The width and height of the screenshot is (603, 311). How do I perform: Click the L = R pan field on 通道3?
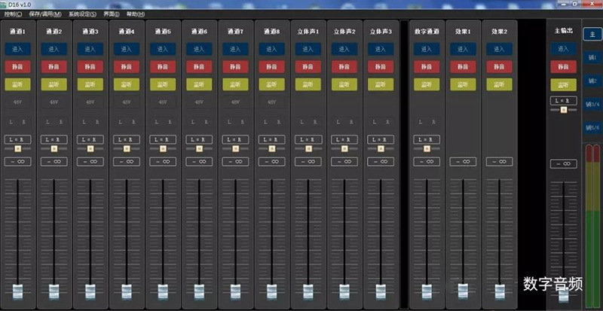90,139
